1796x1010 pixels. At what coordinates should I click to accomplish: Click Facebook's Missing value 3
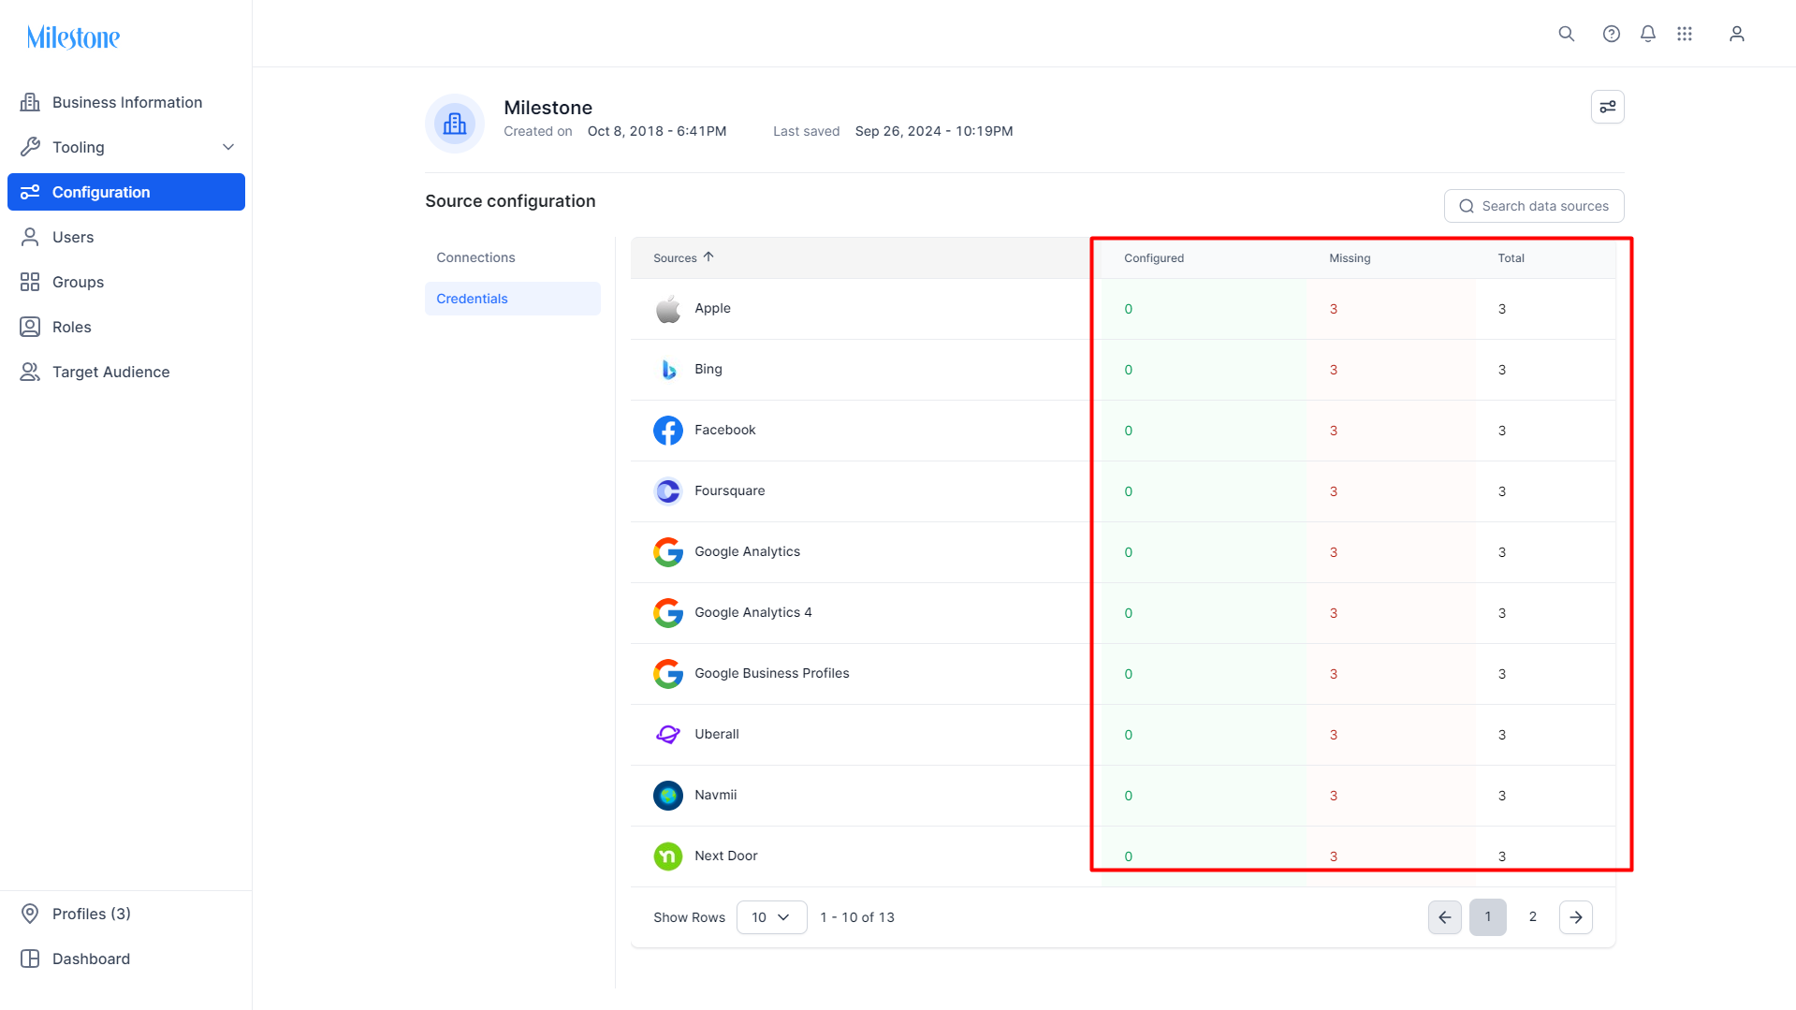click(1333, 431)
